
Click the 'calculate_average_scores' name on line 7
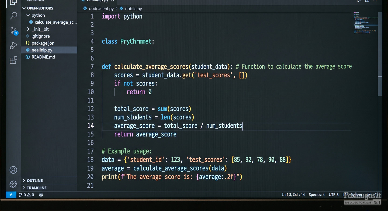[151, 67]
